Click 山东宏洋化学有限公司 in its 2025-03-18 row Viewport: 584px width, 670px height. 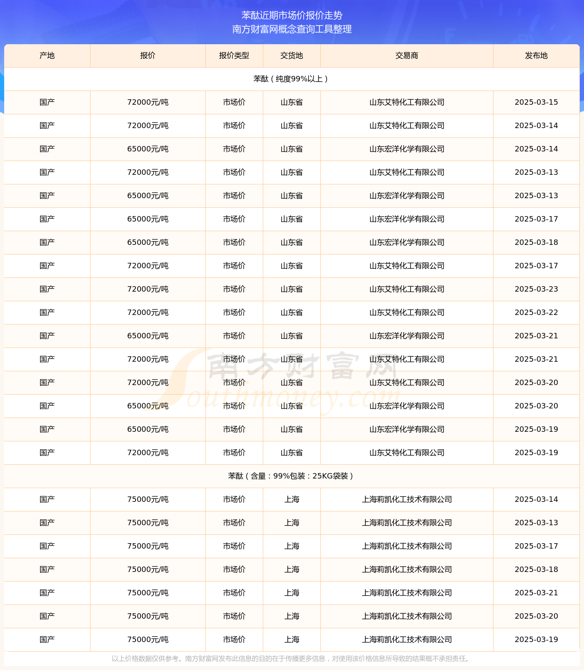pyautogui.click(x=407, y=242)
